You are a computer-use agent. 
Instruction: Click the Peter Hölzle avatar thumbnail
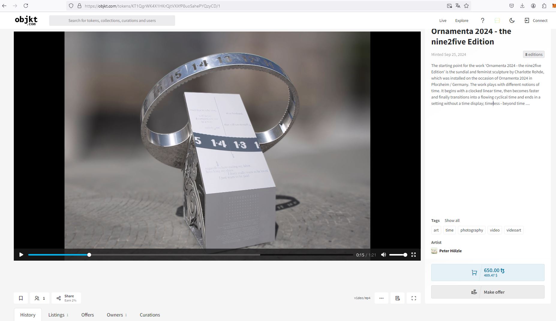click(x=434, y=251)
